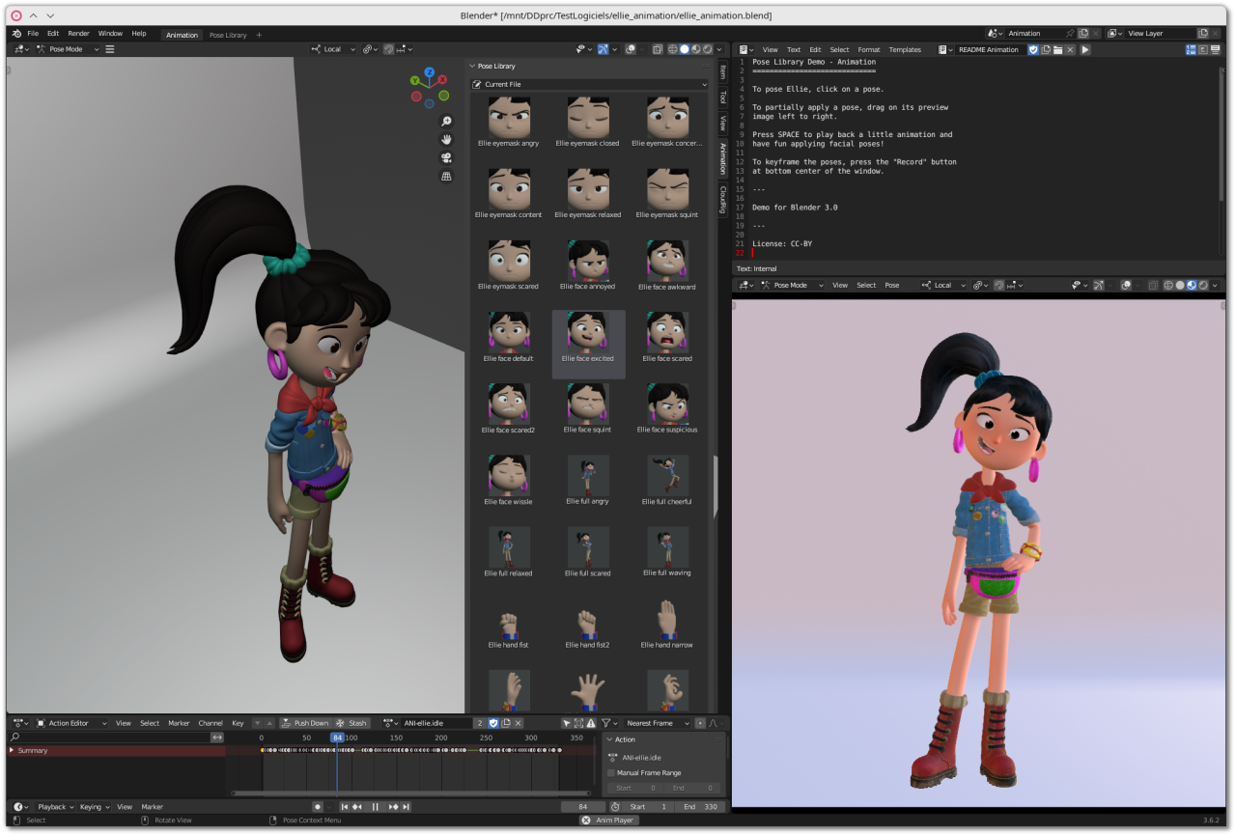Toggle only show errors warning icon
The image size is (1236, 836).
591,723
